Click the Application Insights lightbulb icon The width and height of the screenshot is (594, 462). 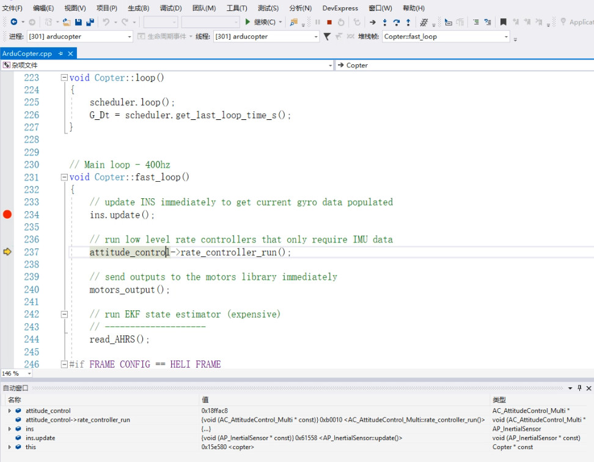563,21
